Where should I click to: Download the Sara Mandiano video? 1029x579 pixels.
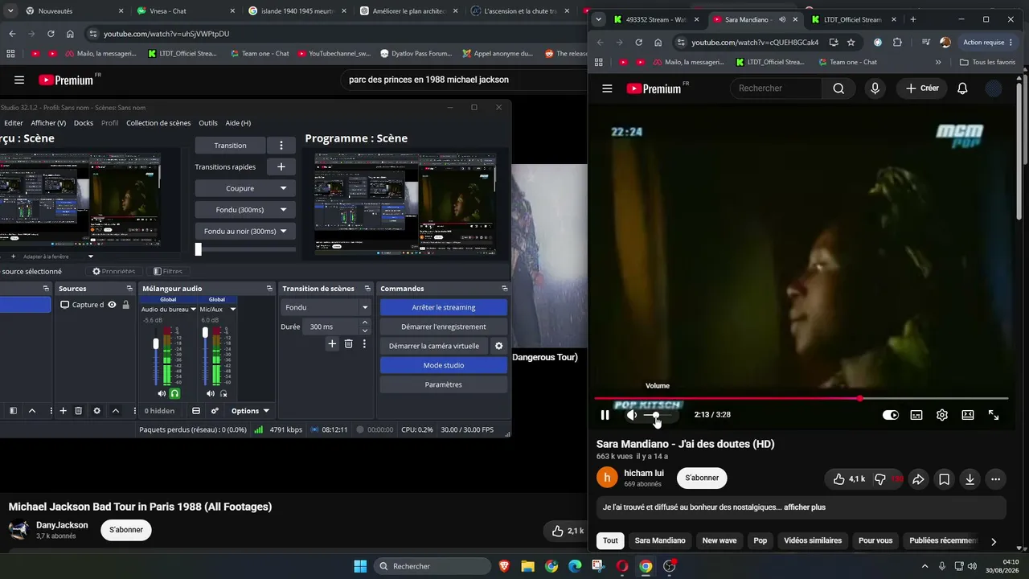click(x=970, y=479)
